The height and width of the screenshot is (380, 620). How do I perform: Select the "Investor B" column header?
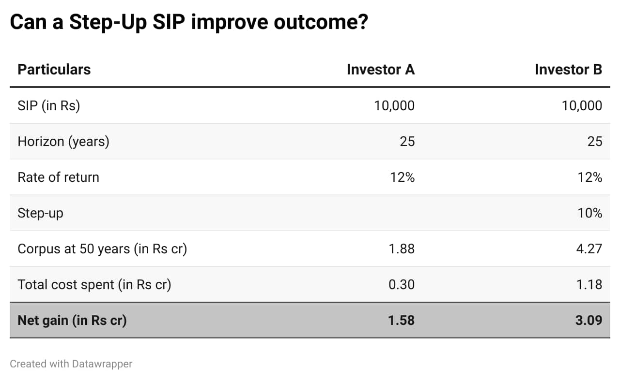pos(568,70)
